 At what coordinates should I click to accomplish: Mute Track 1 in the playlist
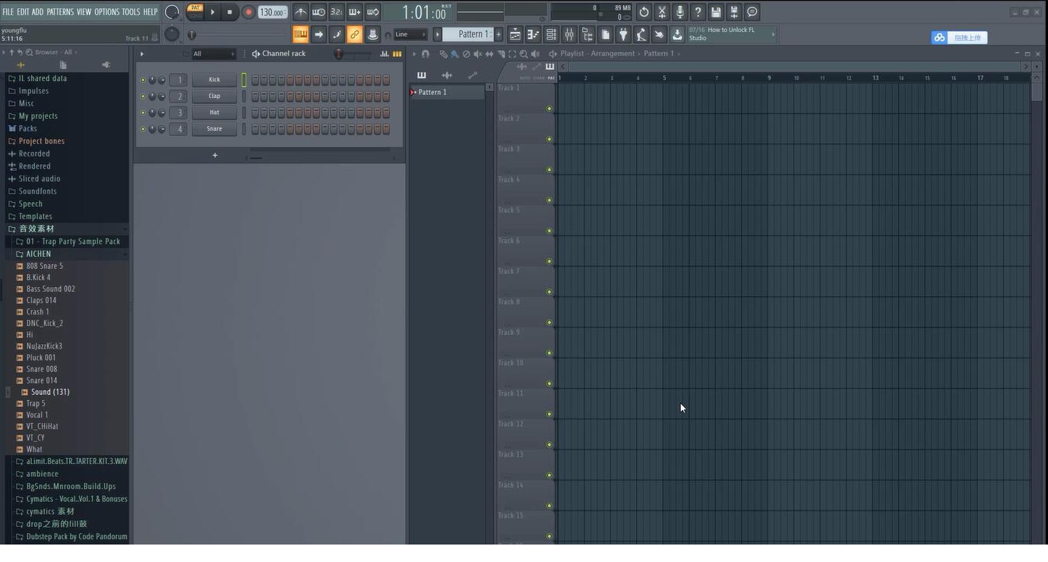[x=549, y=109]
